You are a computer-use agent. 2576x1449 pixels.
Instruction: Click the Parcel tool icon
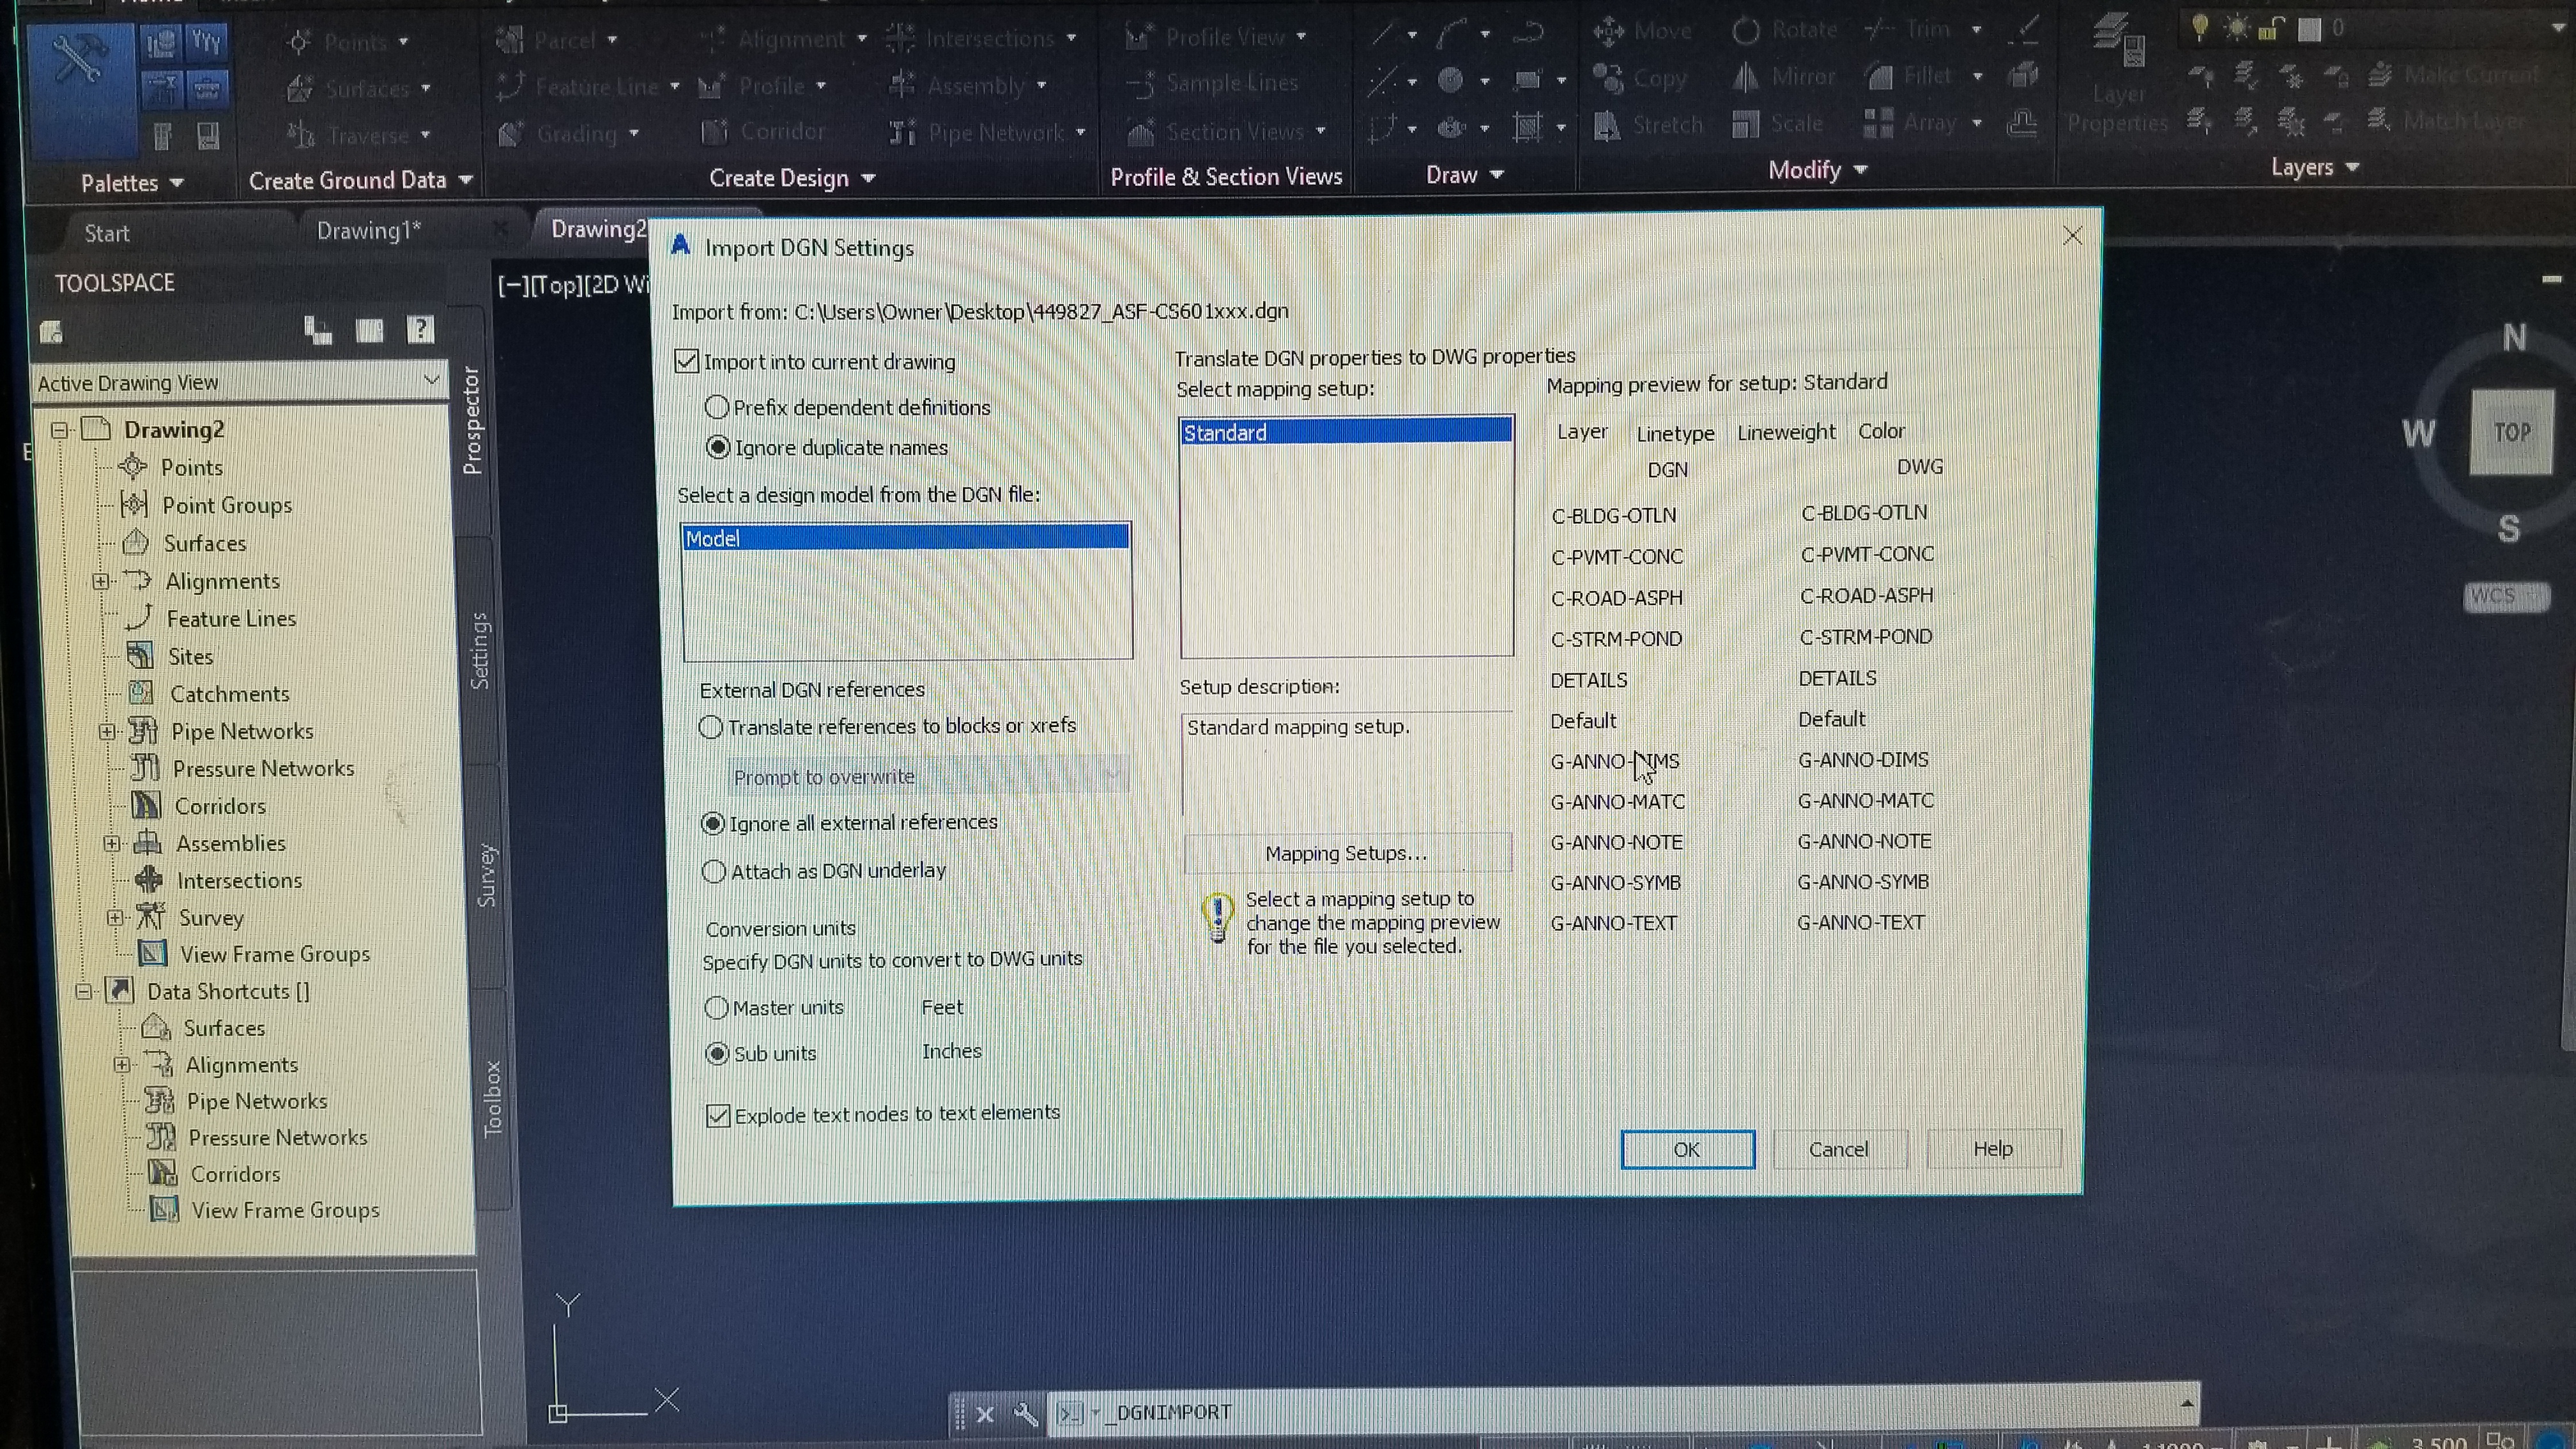tap(510, 40)
